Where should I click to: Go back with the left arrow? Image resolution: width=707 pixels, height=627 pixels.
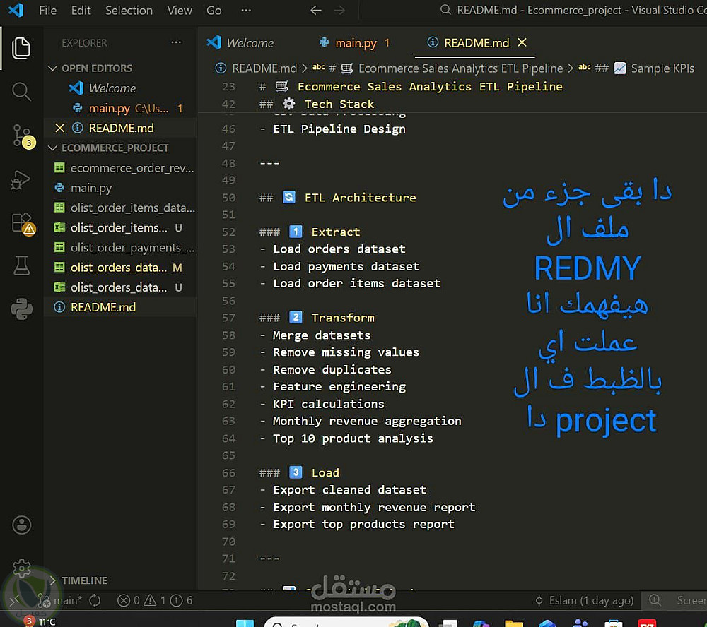tap(315, 10)
